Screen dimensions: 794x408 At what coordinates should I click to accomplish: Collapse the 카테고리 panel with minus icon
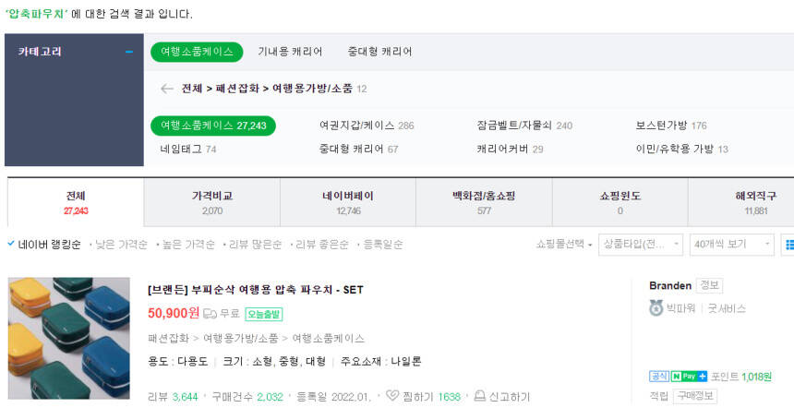(128, 53)
